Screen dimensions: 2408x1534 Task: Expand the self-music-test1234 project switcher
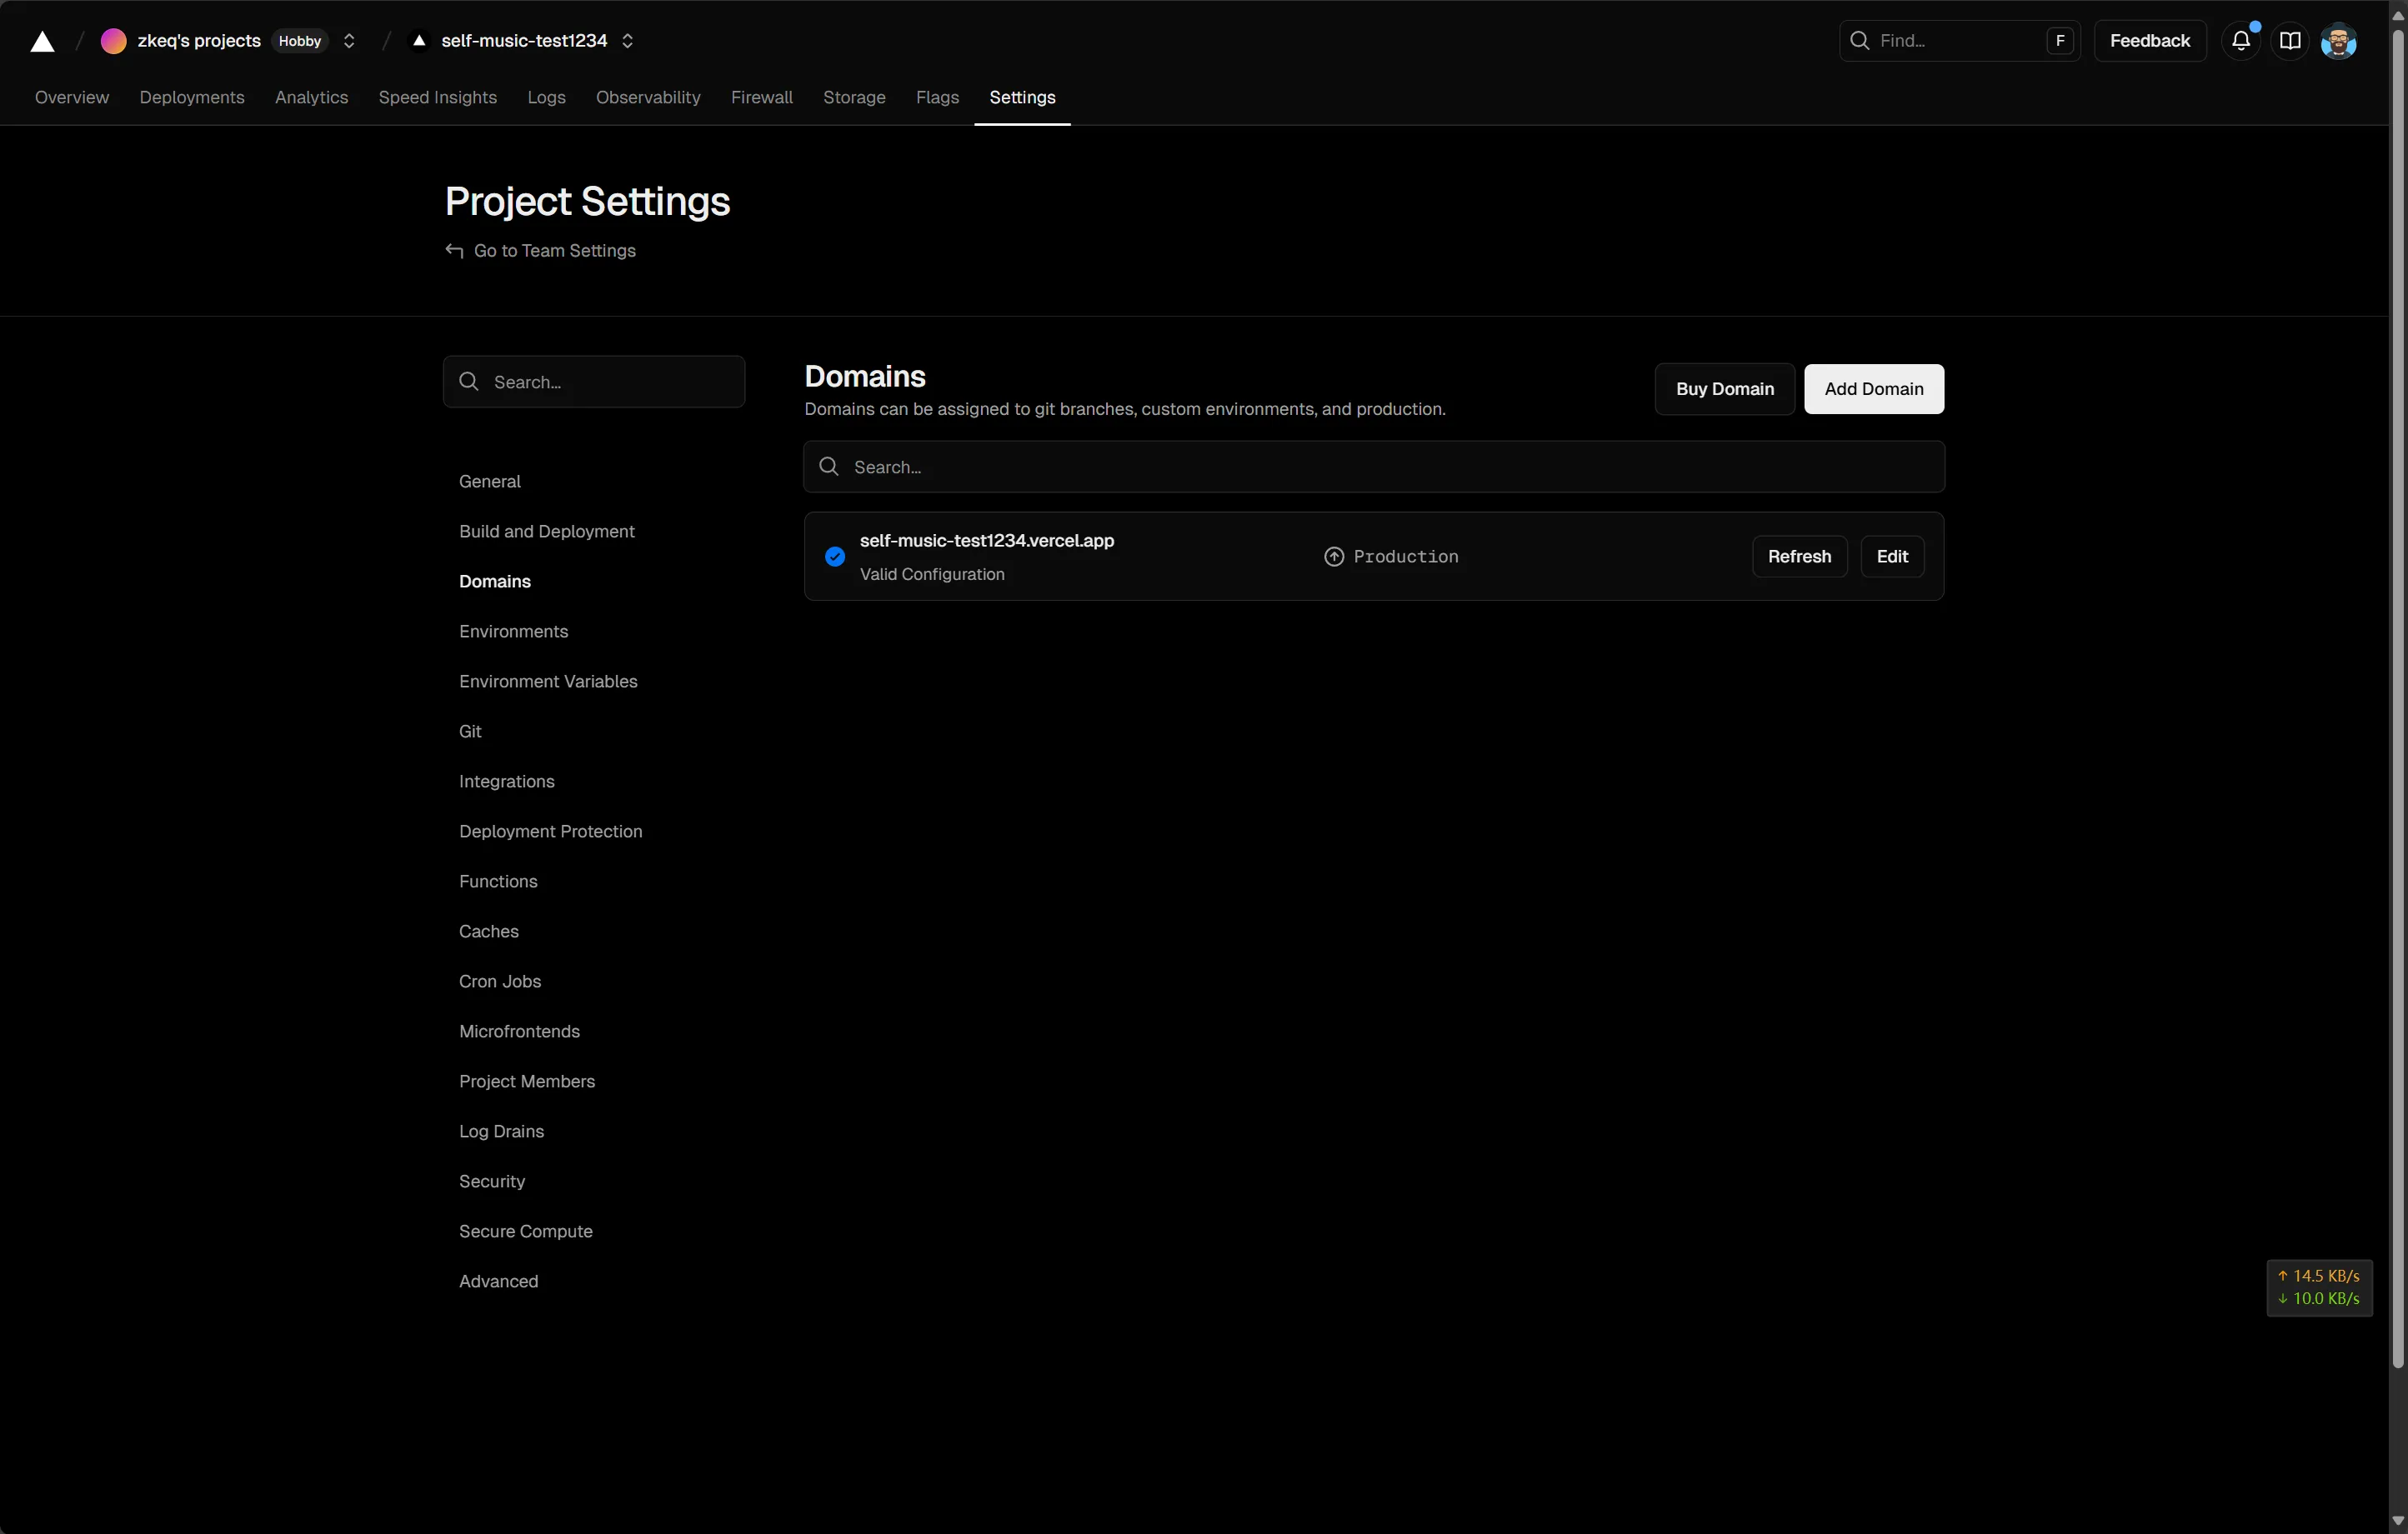[x=628, y=41]
